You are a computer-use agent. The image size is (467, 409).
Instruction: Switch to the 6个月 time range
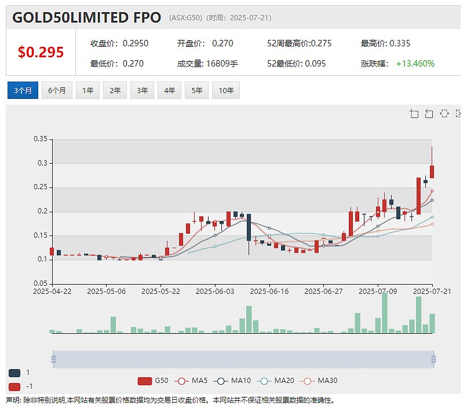pos(57,90)
